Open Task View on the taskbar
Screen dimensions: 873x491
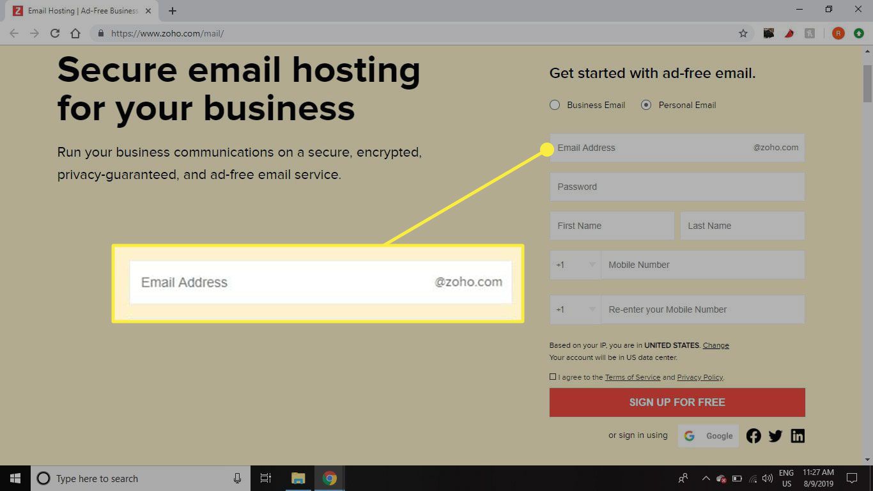click(x=266, y=478)
